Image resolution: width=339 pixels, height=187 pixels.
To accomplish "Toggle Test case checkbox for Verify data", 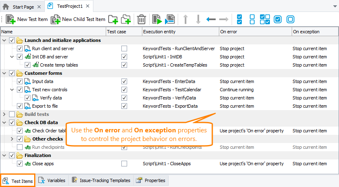I will tap(124, 98).
